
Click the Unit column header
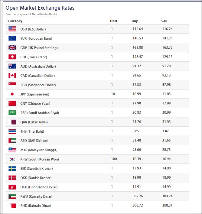[114, 21]
